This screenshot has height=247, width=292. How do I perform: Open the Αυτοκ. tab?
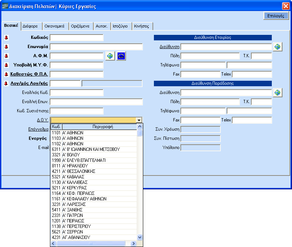point(102,26)
